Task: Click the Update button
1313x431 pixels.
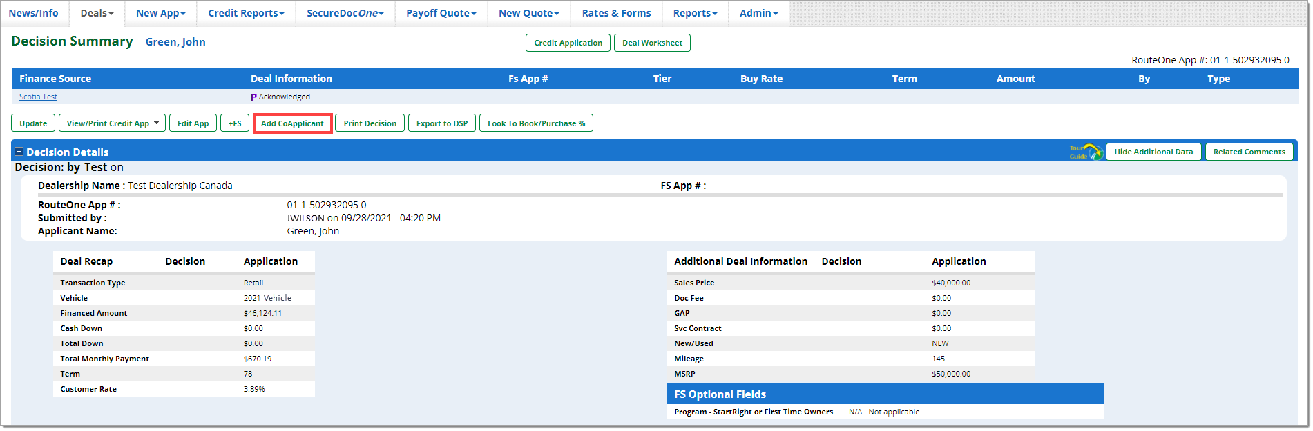Action: 33,123
